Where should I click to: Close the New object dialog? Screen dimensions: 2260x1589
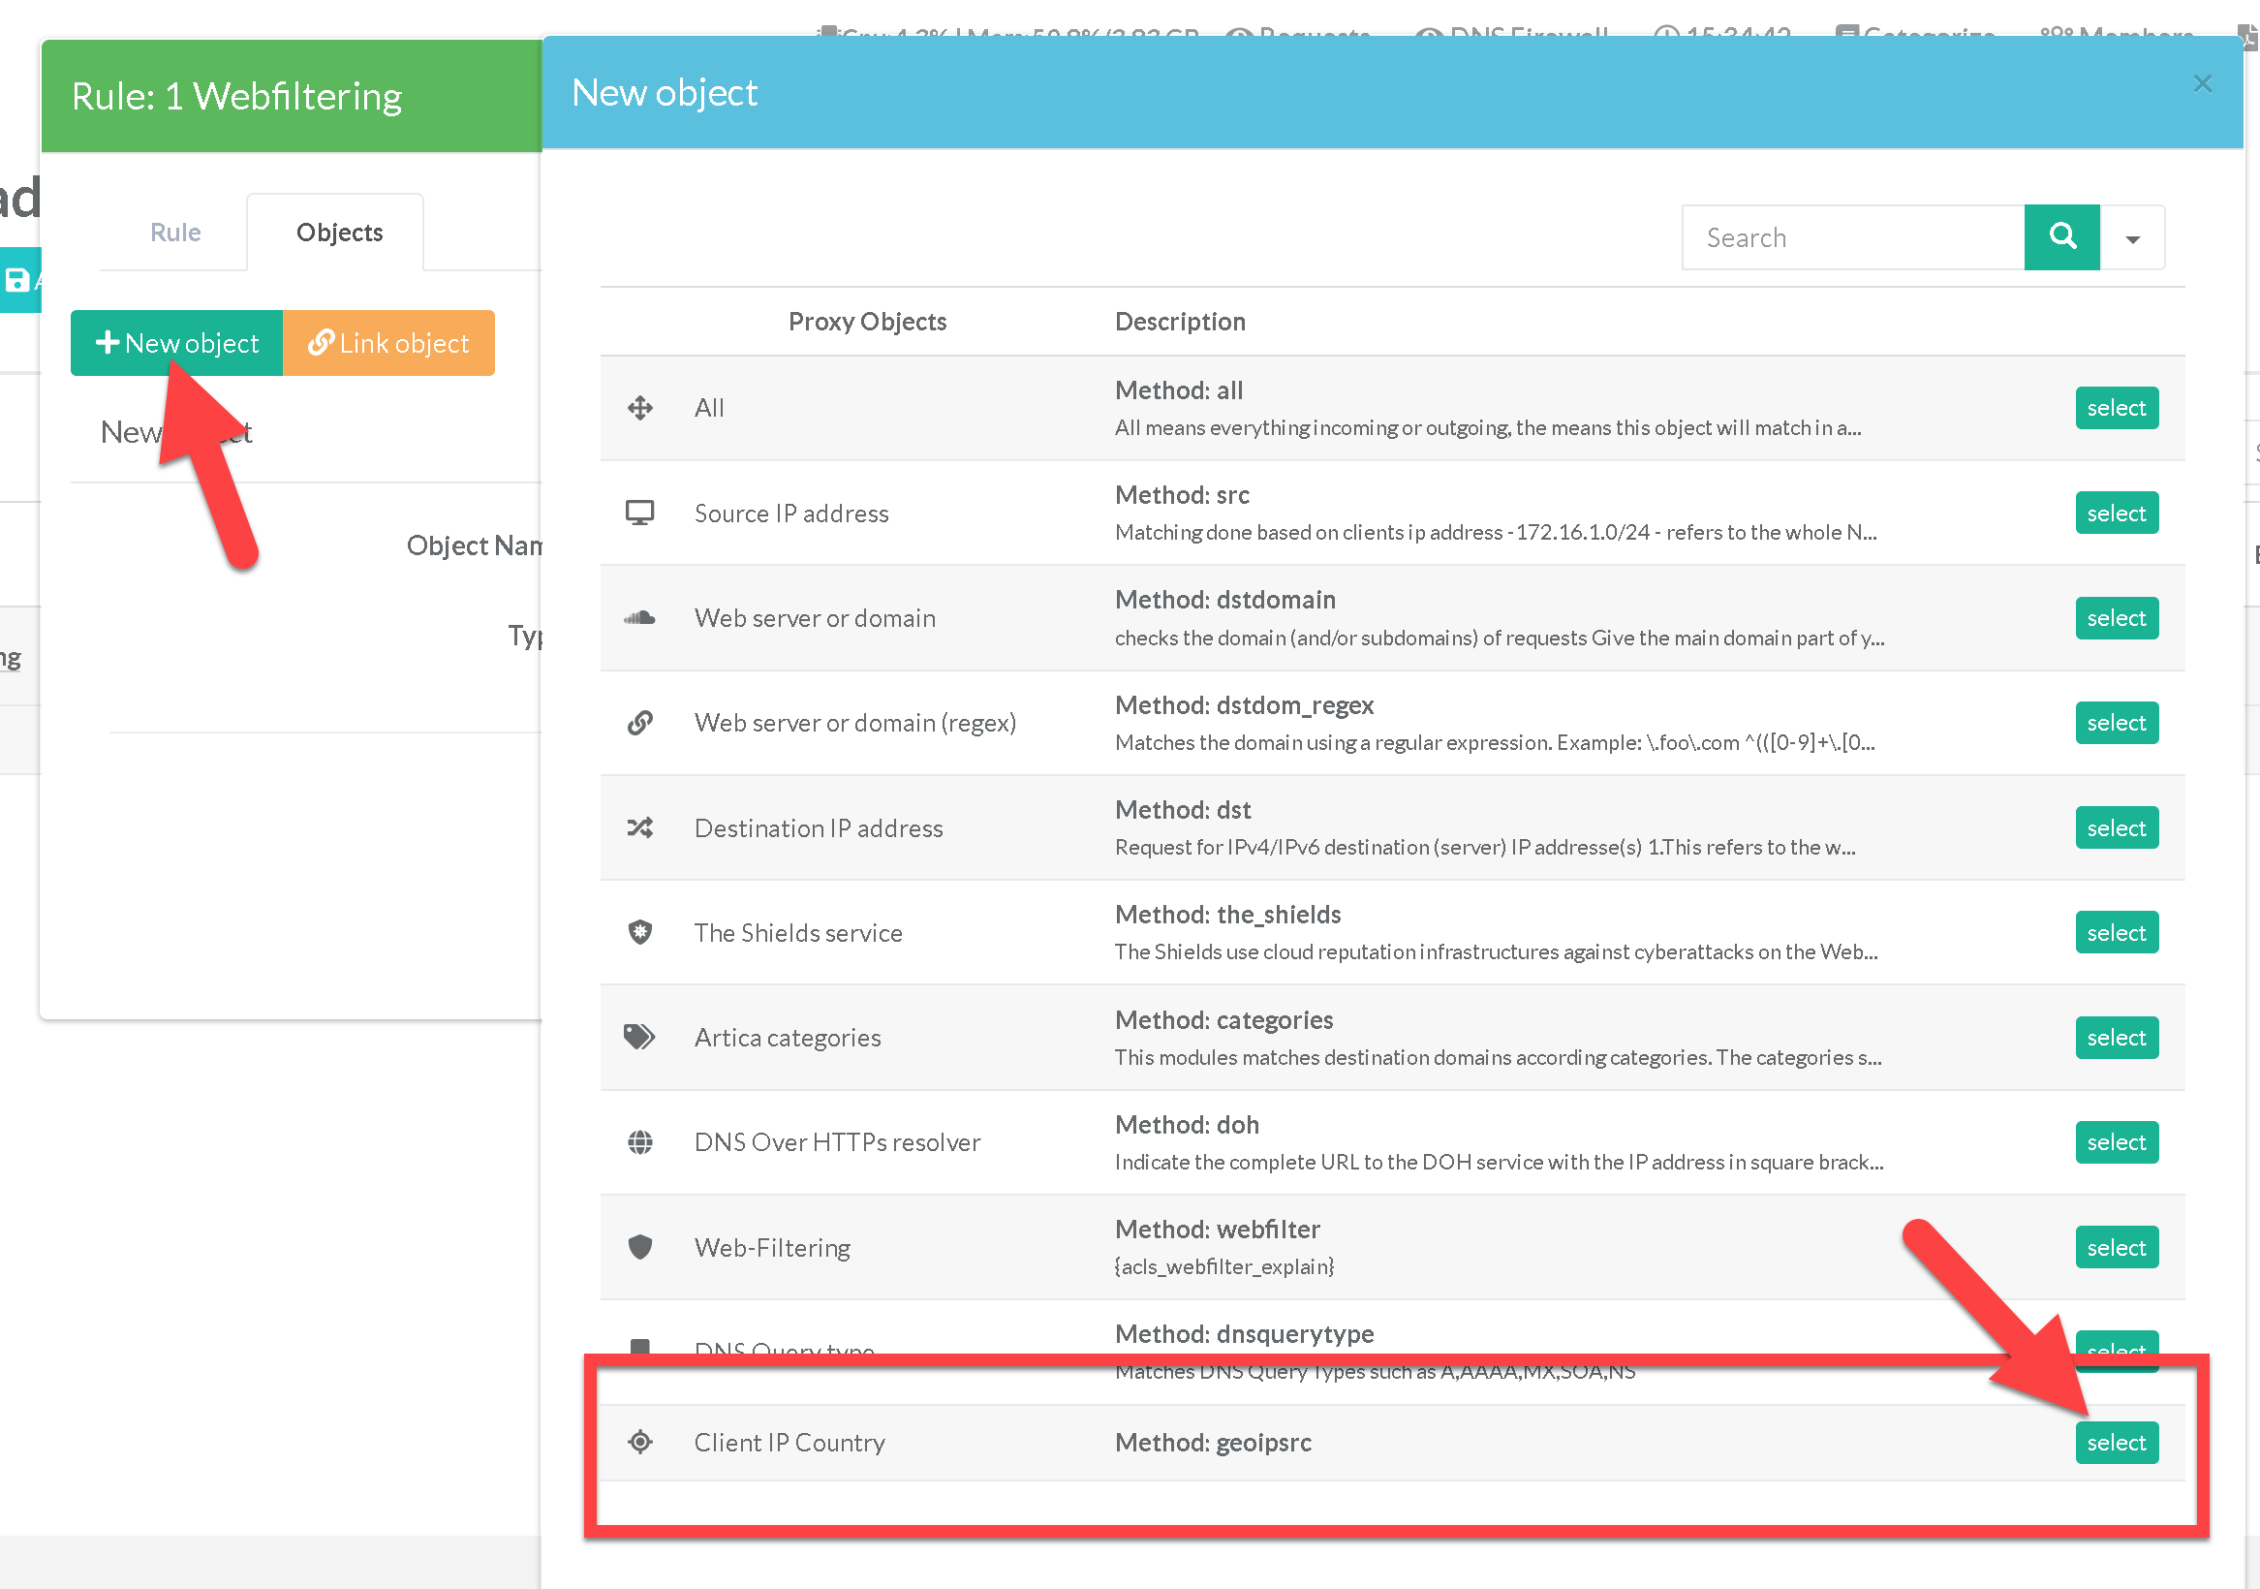coord(2202,84)
